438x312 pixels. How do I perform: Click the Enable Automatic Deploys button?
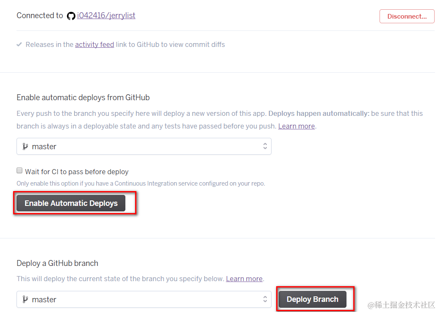(x=71, y=203)
